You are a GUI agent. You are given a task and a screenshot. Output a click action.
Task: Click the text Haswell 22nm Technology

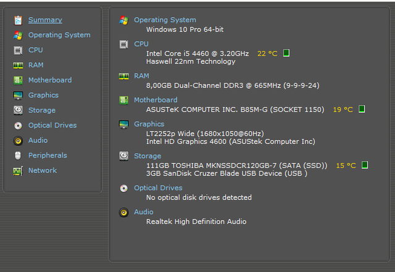pos(191,62)
